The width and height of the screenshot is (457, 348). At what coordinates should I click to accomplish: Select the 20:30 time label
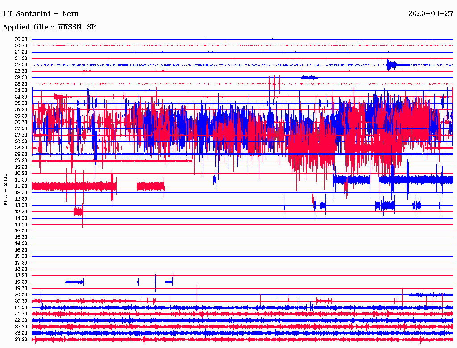point(21,301)
